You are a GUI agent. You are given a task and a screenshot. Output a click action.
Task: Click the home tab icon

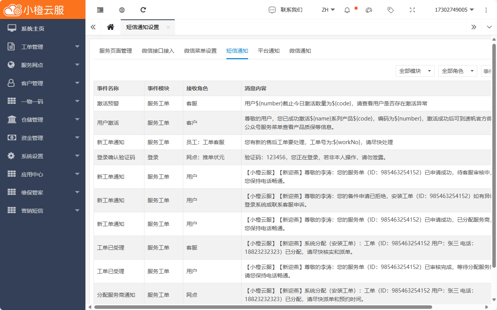click(x=111, y=27)
